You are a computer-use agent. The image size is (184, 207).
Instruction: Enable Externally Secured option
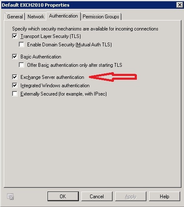click(15, 94)
